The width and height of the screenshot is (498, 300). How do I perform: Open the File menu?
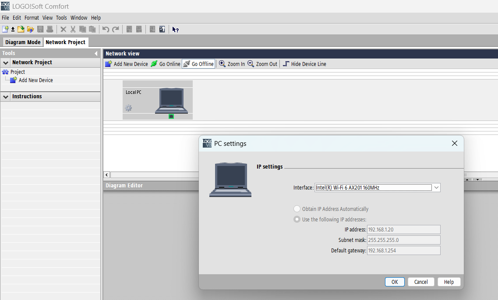[x=5, y=18]
